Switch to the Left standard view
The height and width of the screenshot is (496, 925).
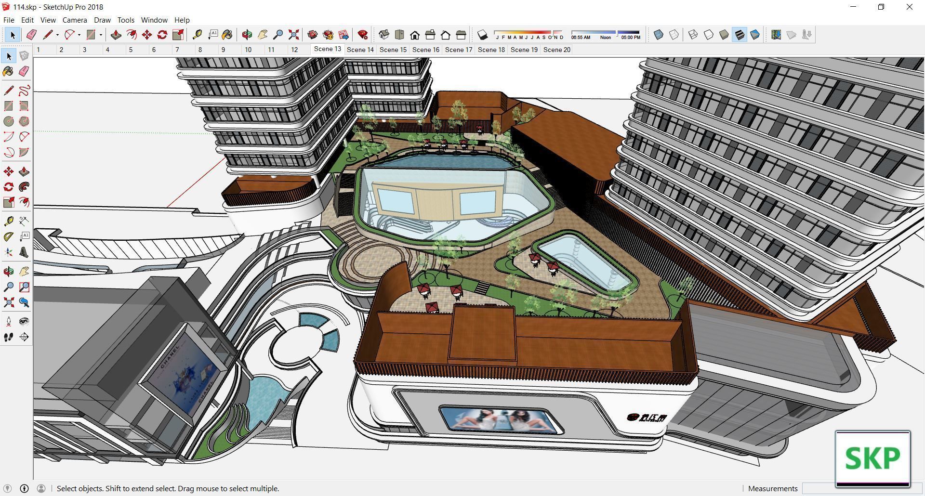tap(461, 35)
